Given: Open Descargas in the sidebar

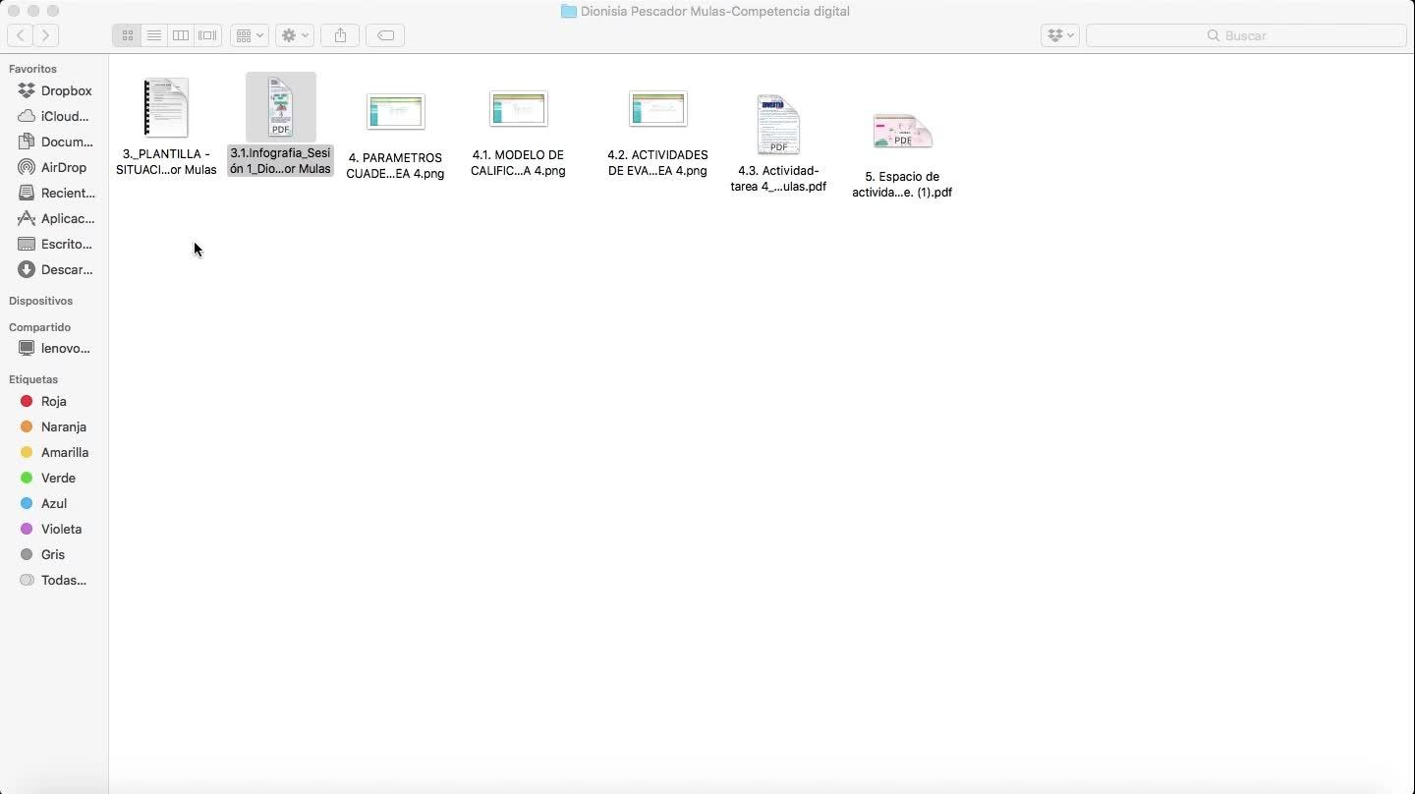Looking at the screenshot, I should (54, 269).
